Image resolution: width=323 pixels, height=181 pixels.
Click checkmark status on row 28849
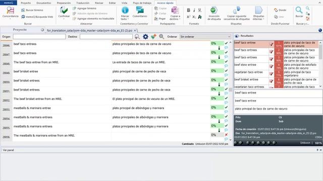[226, 70]
